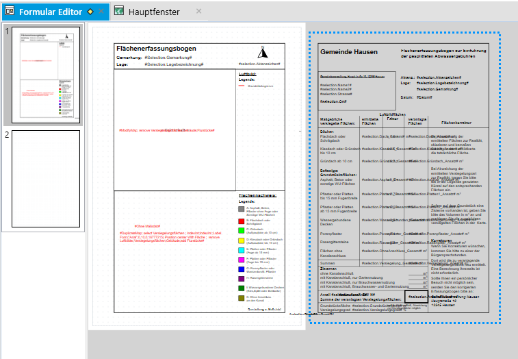Select the Flächennachweis: heading

(257, 195)
